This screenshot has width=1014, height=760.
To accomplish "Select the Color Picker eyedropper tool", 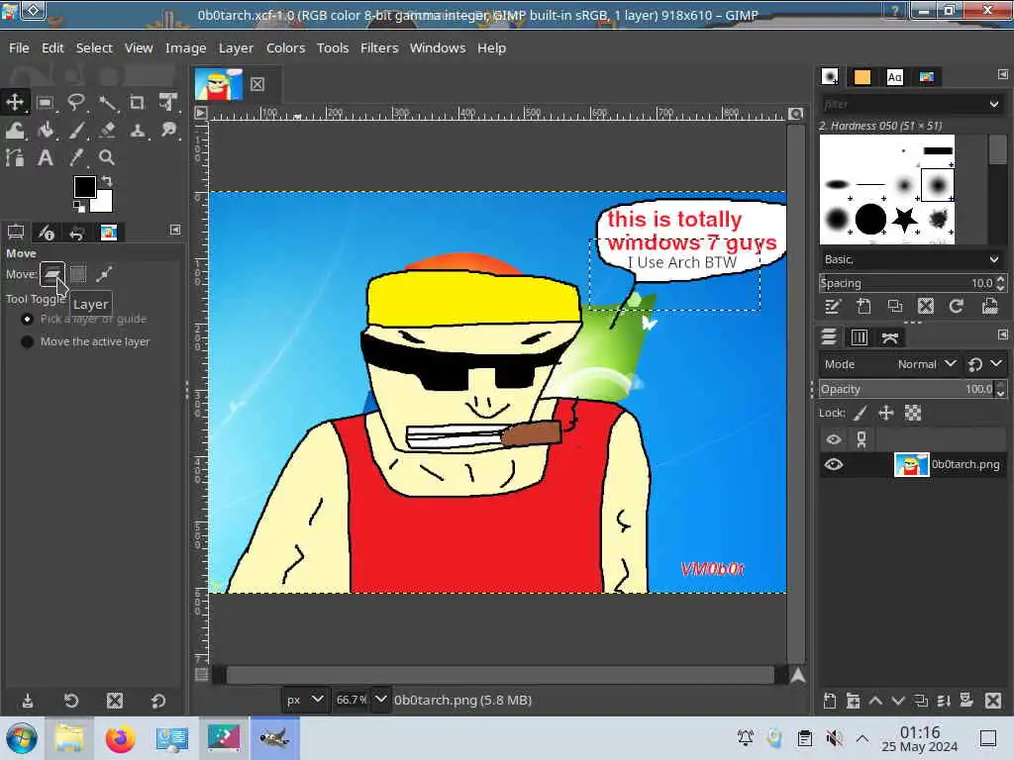I will (76, 157).
